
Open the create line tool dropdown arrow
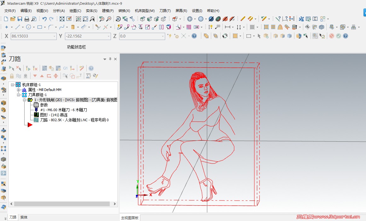23,27
